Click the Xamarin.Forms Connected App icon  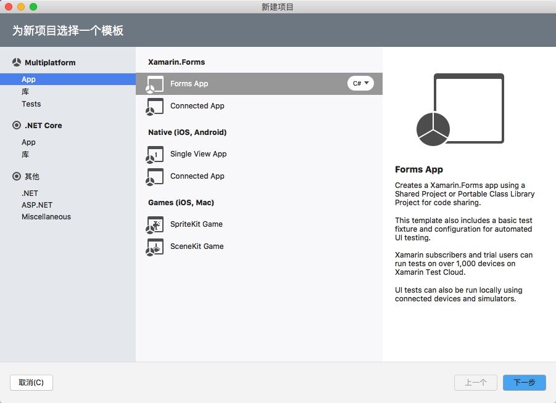tap(155, 107)
